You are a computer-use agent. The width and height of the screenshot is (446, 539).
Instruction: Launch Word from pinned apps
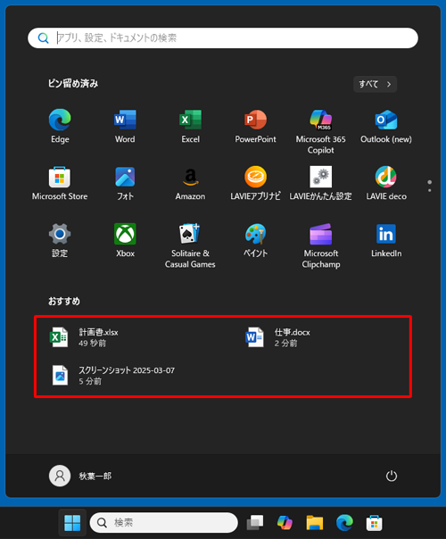pyautogui.click(x=125, y=126)
